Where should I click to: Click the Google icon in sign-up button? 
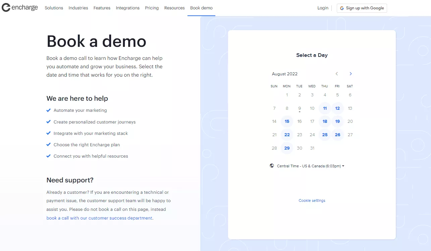point(342,8)
